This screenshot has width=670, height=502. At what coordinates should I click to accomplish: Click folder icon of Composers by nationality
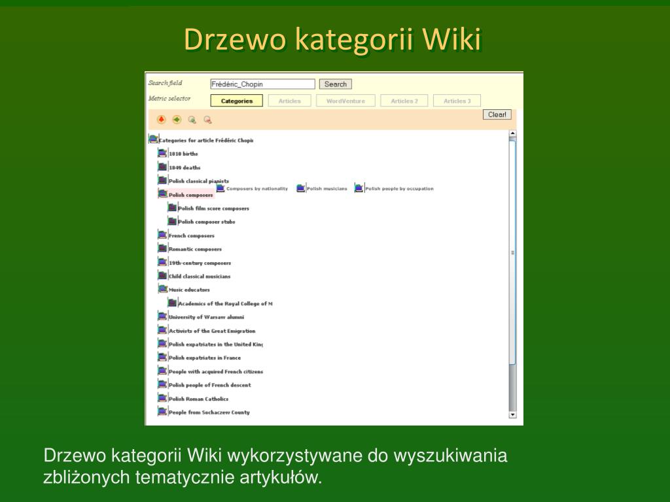(x=220, y=188)
